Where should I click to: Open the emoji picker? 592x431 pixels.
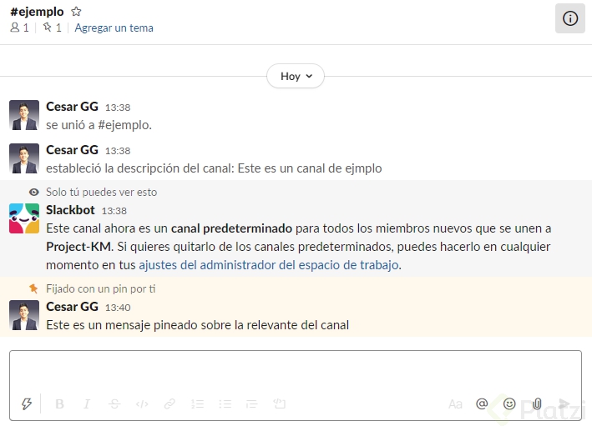509,403
